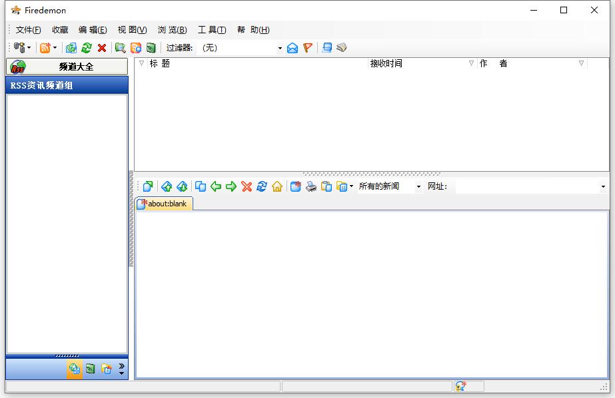This screenshot has height=398, width=615.
Task: Click the Firedemon title bar app icon
Action: click(16, 10)
